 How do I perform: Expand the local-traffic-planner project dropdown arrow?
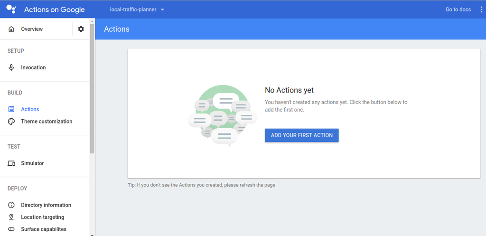(x=162, y=9)
